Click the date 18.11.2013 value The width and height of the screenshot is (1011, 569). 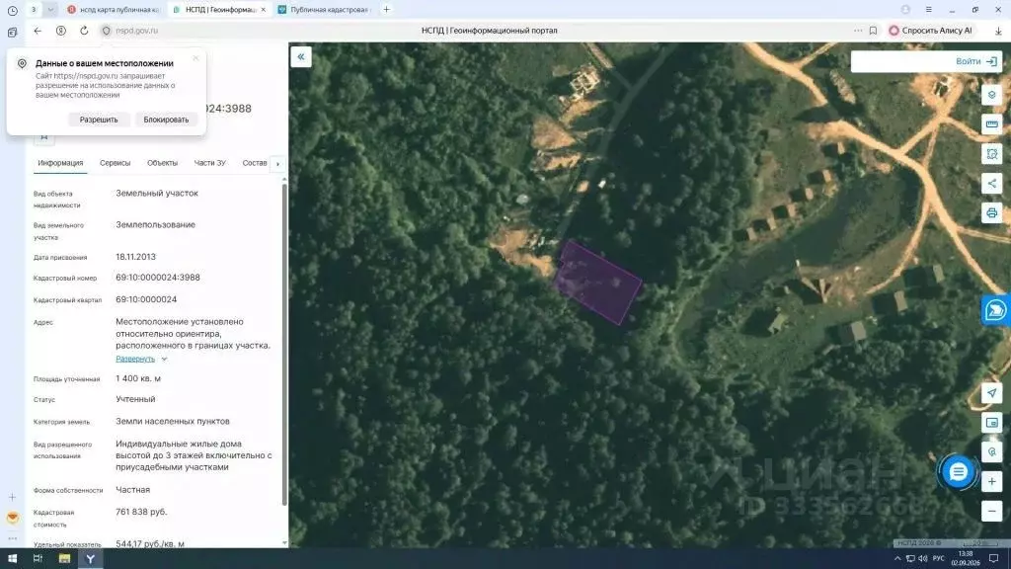point(135,257)
